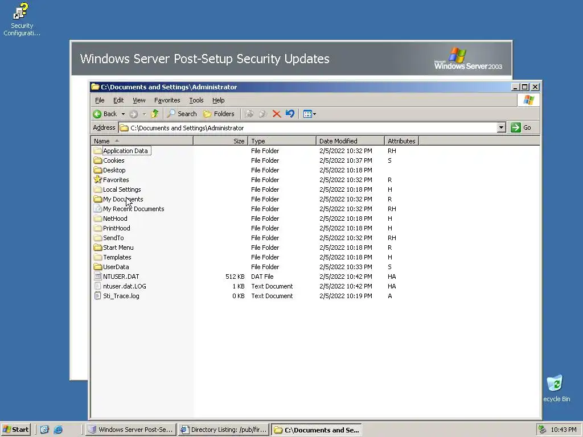Click the red Delete icon
Viewport: 583px width, 437px height.
[276, 114]
